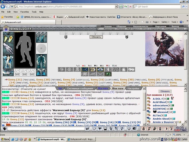The width and height of the screenshot is (189, 142).
Task: Click the Пуск start button
Action: pyautogui.click(x=5, y=139)
